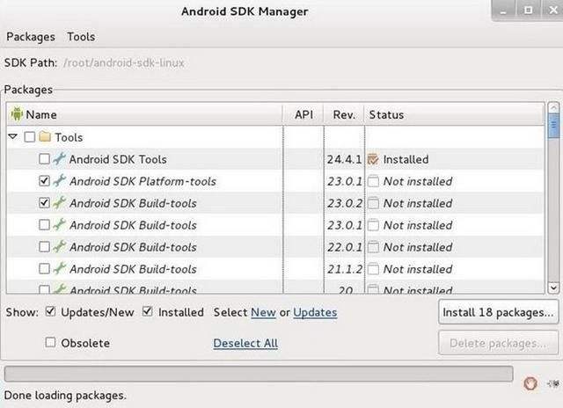Click wrench icon beside Android SDK Platform-tools
The width and height of the screenshot is (563, 408).
point(59,181)
